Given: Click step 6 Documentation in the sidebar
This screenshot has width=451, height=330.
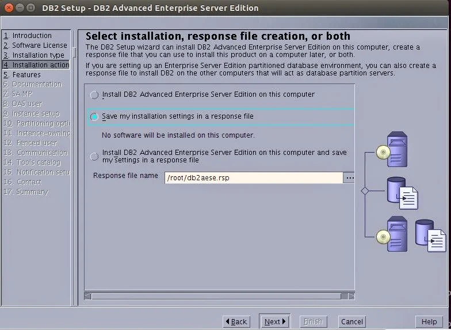Looking at the screenshot, I should click(32, 84).
